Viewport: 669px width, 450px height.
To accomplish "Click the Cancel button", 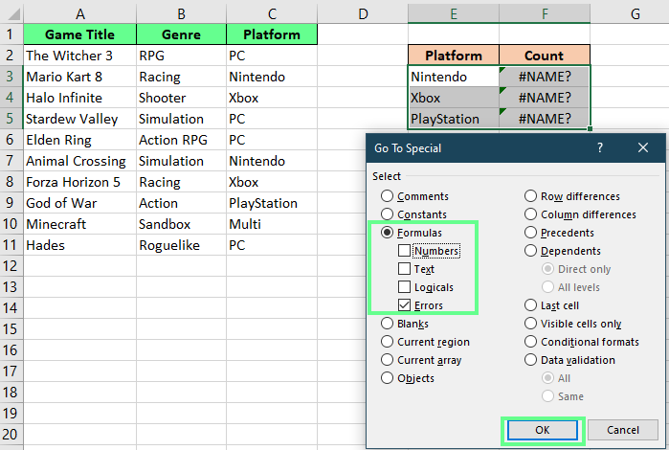I will [622, 430].
